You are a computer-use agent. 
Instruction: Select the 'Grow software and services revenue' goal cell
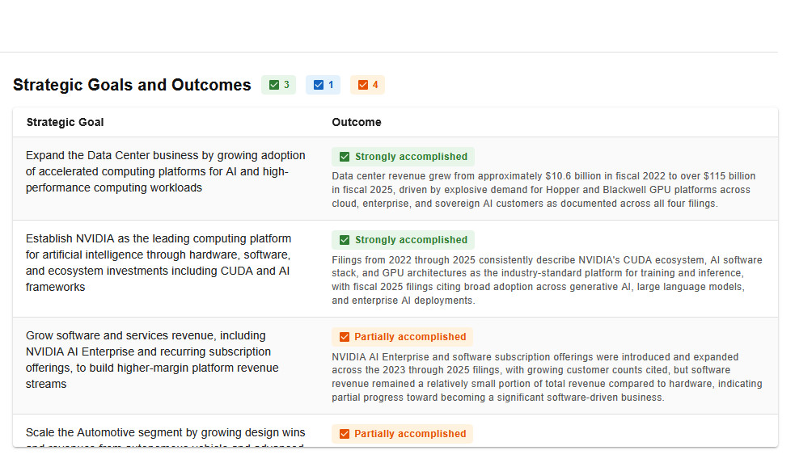pyautogui.click(x=152, y=360)
